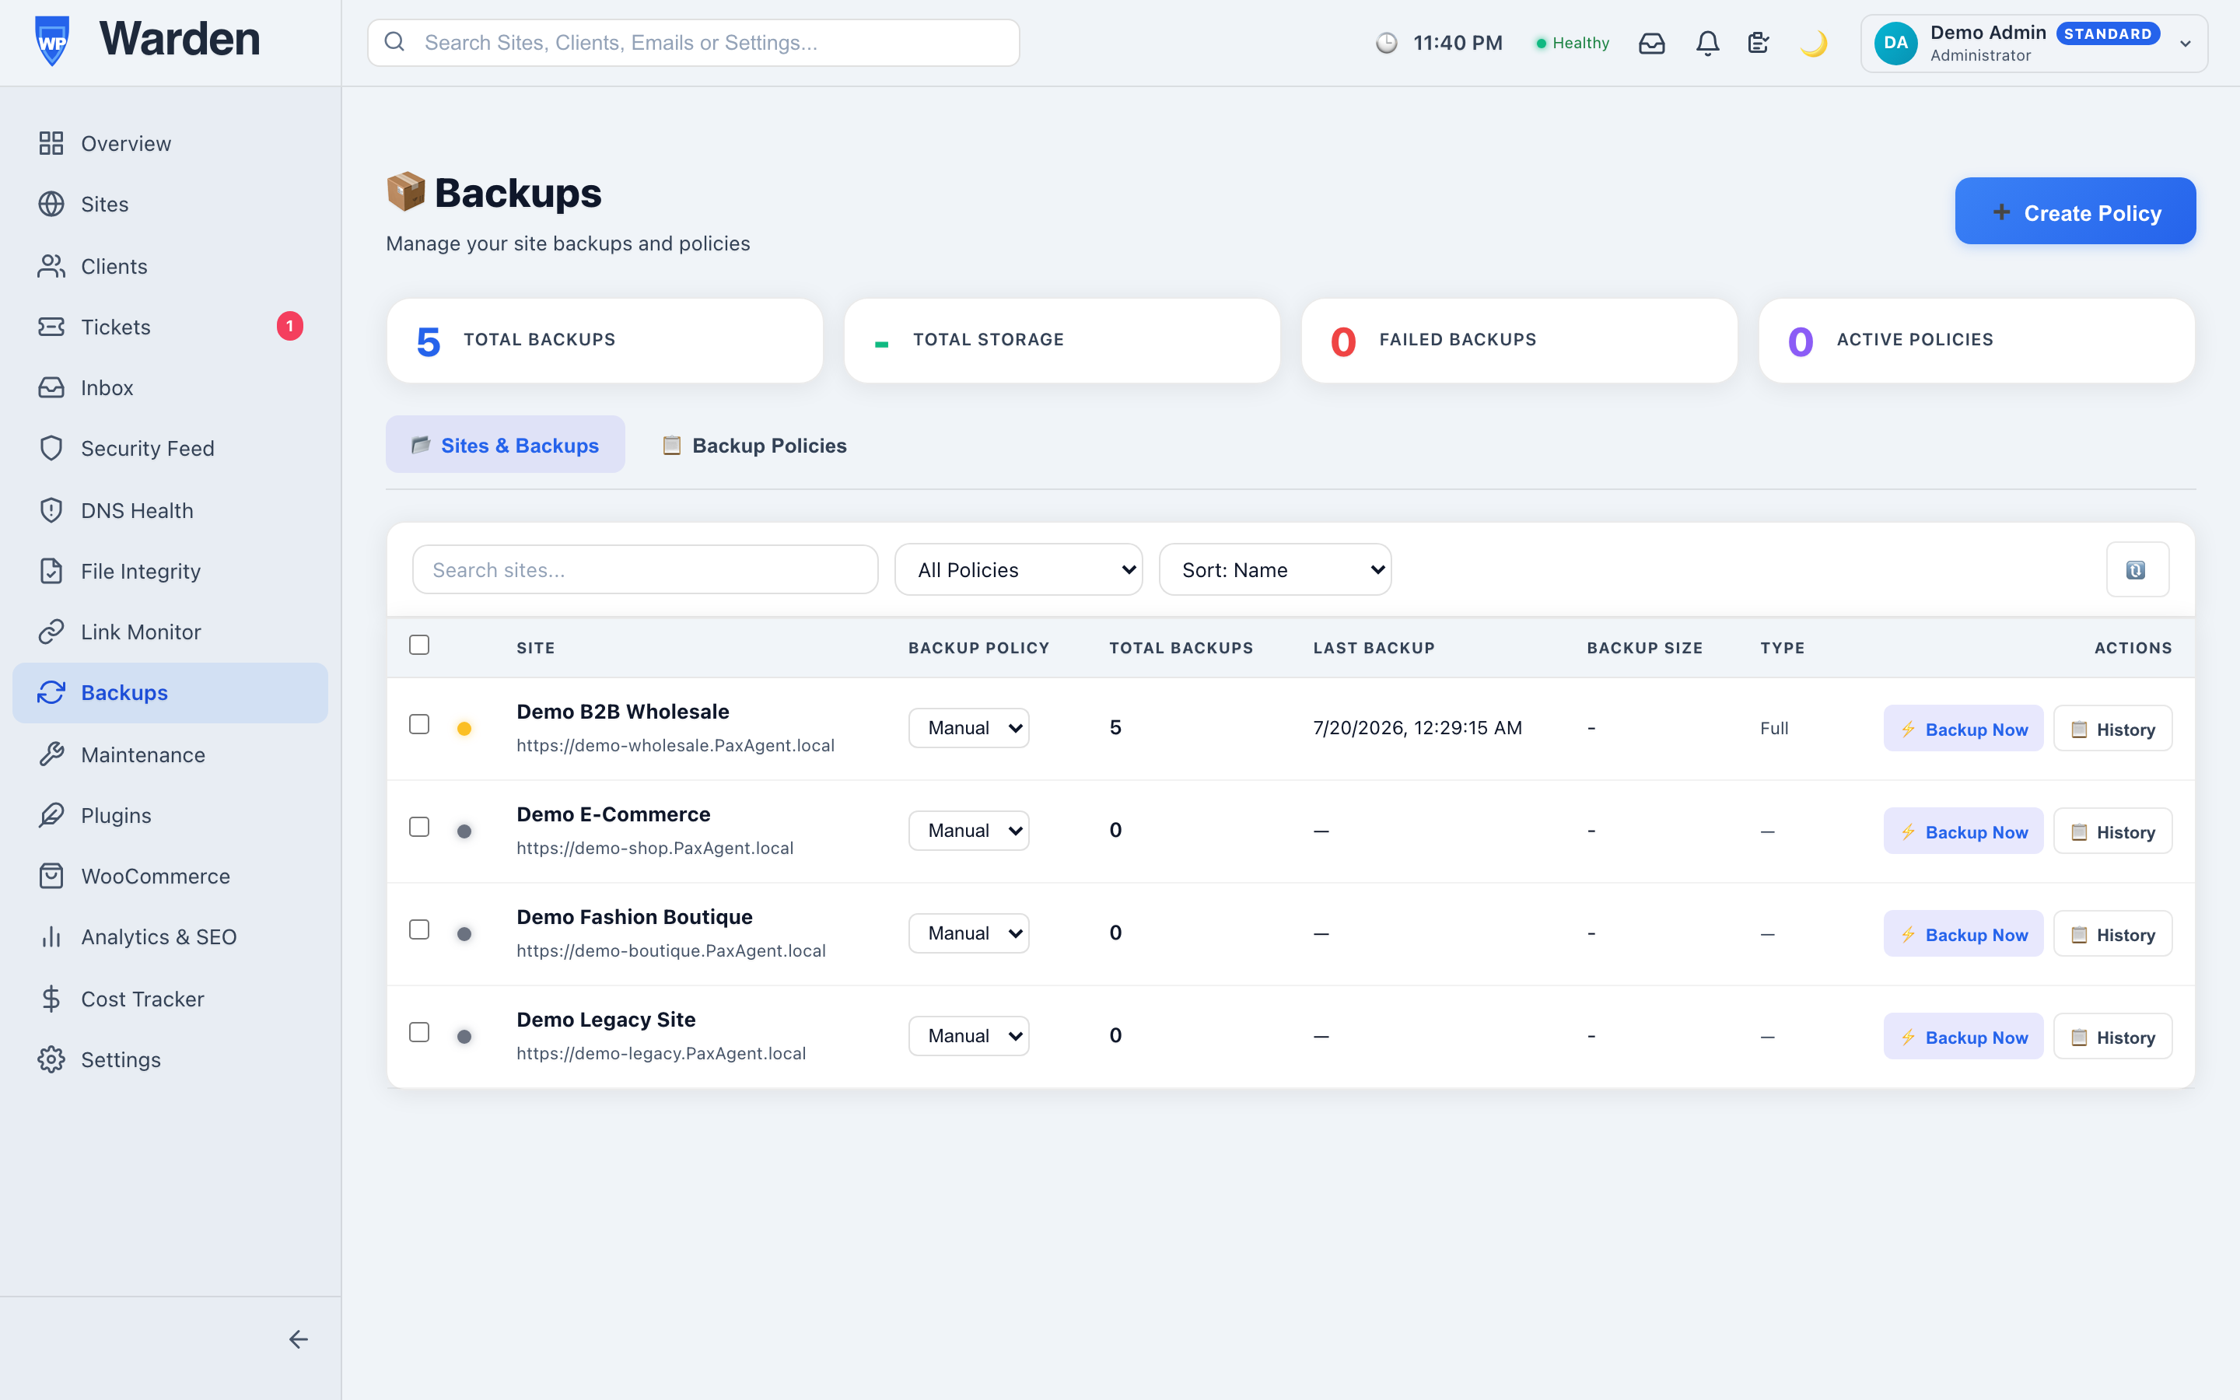Check the Demo Fashion Boutique row checkbox
Image resolution: width=2240 pixels, height=1400 pixels.
[419, 929]
